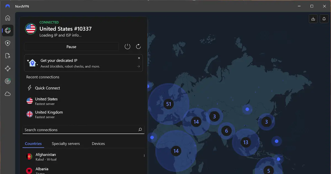This screenshot has width=331, height=174.
Task: Switch to the Specialty servers tab
Action: (x=66, y=144)
